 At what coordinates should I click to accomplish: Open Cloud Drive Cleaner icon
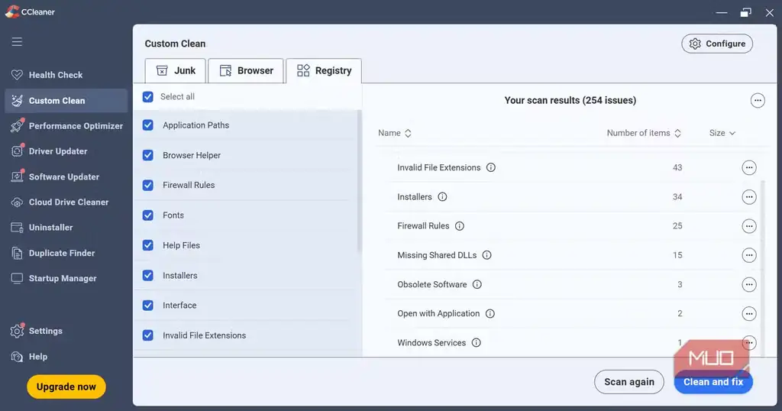pos(17,202)
